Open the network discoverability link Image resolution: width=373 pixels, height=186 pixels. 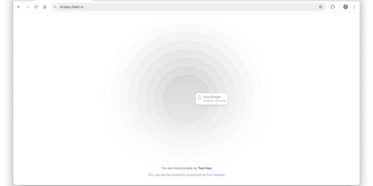186,175
